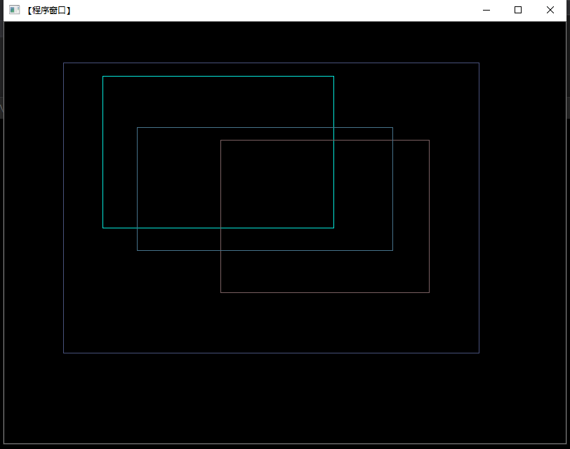Click the application icon in the title bar
The width and height of the screenshot is (570, 449).
[15, 10]
